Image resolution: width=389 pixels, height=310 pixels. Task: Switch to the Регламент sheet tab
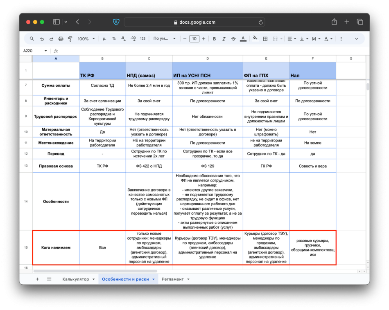[173, 279]
